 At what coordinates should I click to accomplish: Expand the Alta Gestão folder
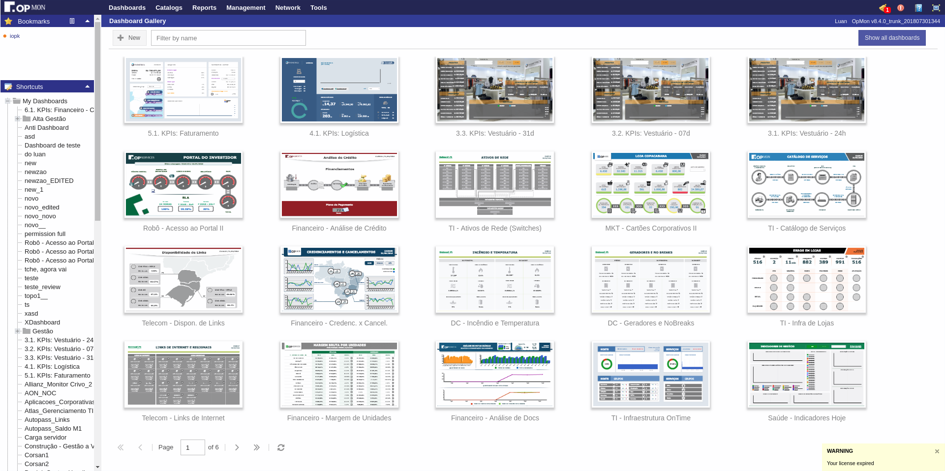point(18,119)
